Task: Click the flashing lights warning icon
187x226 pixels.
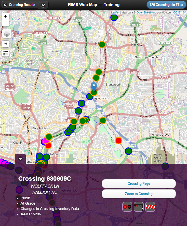Action: pyautogui.click(x=127, y=207)
